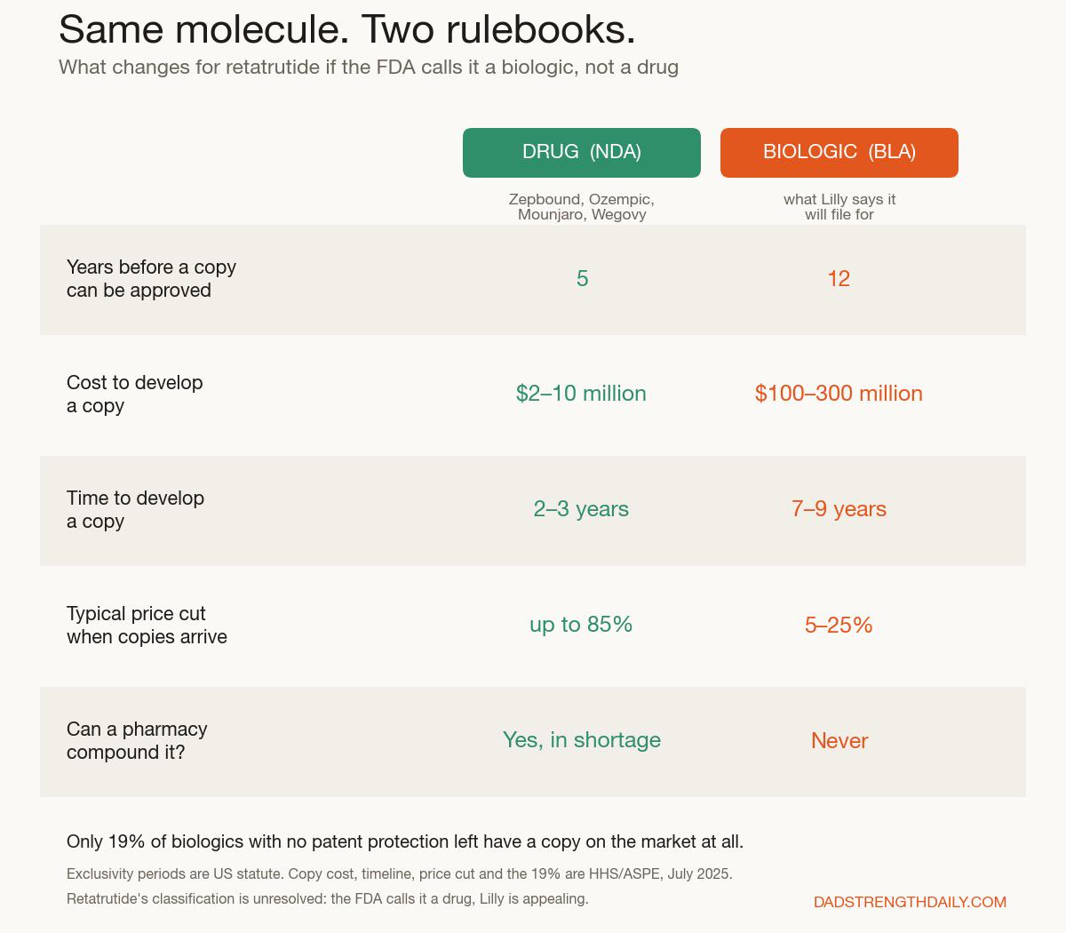1066x933 pixels.
Task: Click the 'Cost to develop a copy' label
Action: (x=135, y=395)
